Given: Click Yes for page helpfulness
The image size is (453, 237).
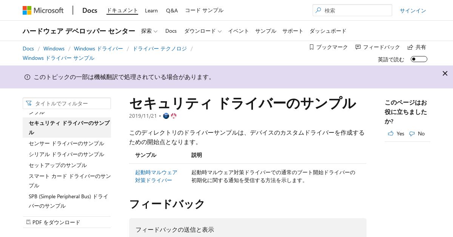Looking at the screenshot, I should 396,134.
